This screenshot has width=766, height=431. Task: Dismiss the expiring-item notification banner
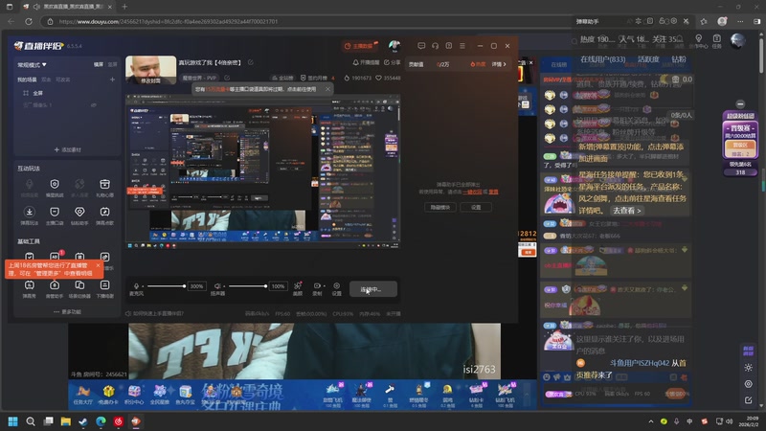(327, 89)
